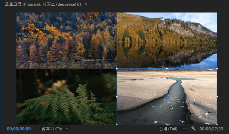The width and height of the screenshot is (229, 134).
Task: Open the Full playback resolution dropdown
Action: pos(172,129)
